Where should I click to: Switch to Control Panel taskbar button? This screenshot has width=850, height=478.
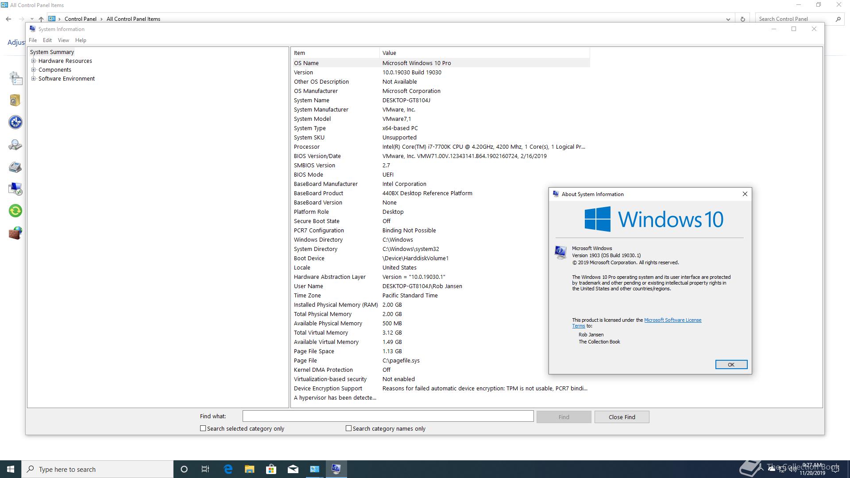point(315,469)
